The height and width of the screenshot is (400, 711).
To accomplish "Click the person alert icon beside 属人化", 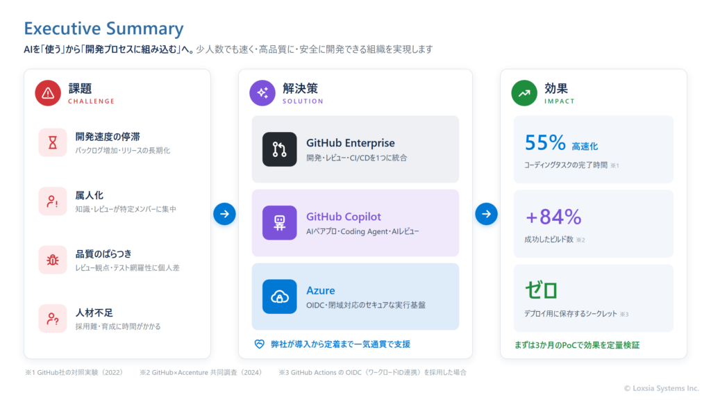I will tap(53, 201).
